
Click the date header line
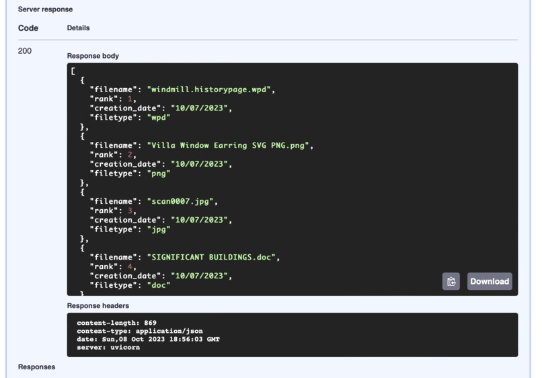click(x=148, y=339)
